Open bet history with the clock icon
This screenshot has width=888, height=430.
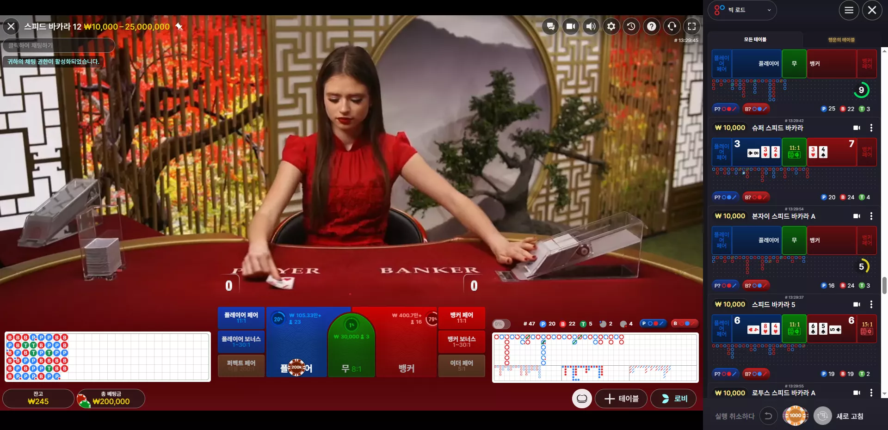[631, 26]
